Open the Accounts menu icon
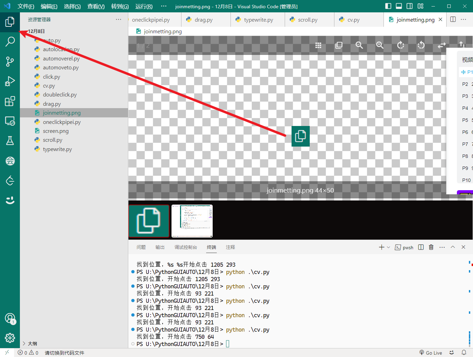Image resolution: width=473 pixels, height=357 pixels. [10, 318]
